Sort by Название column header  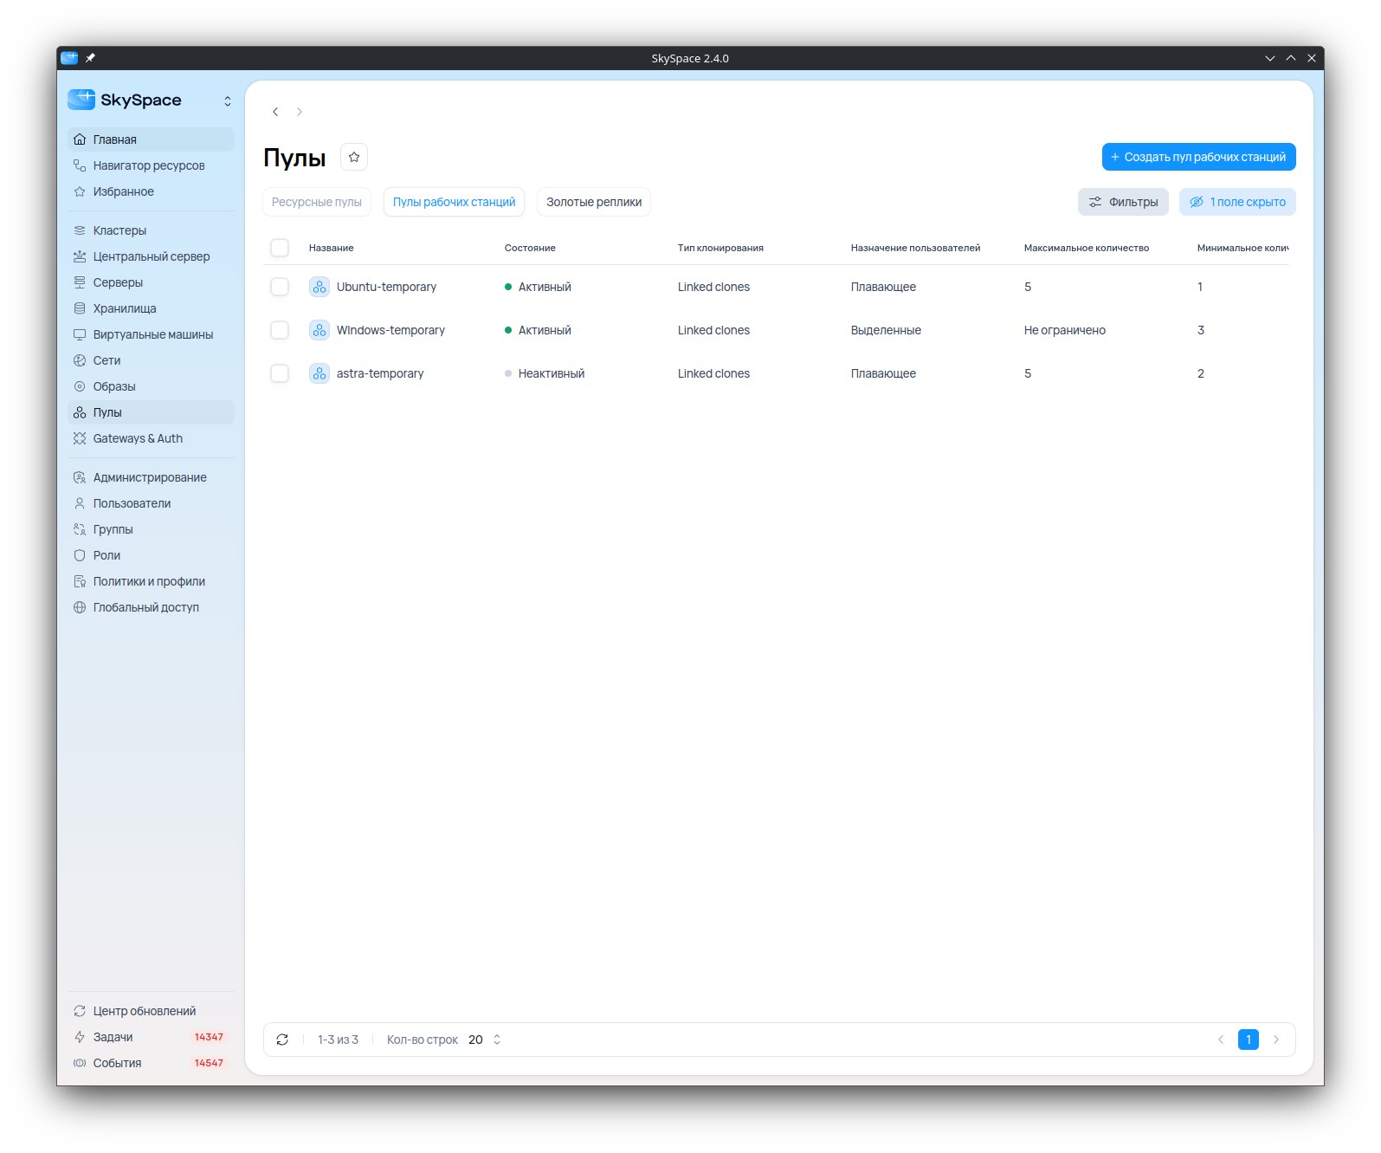pyautogui.click(x=332, y=248)
